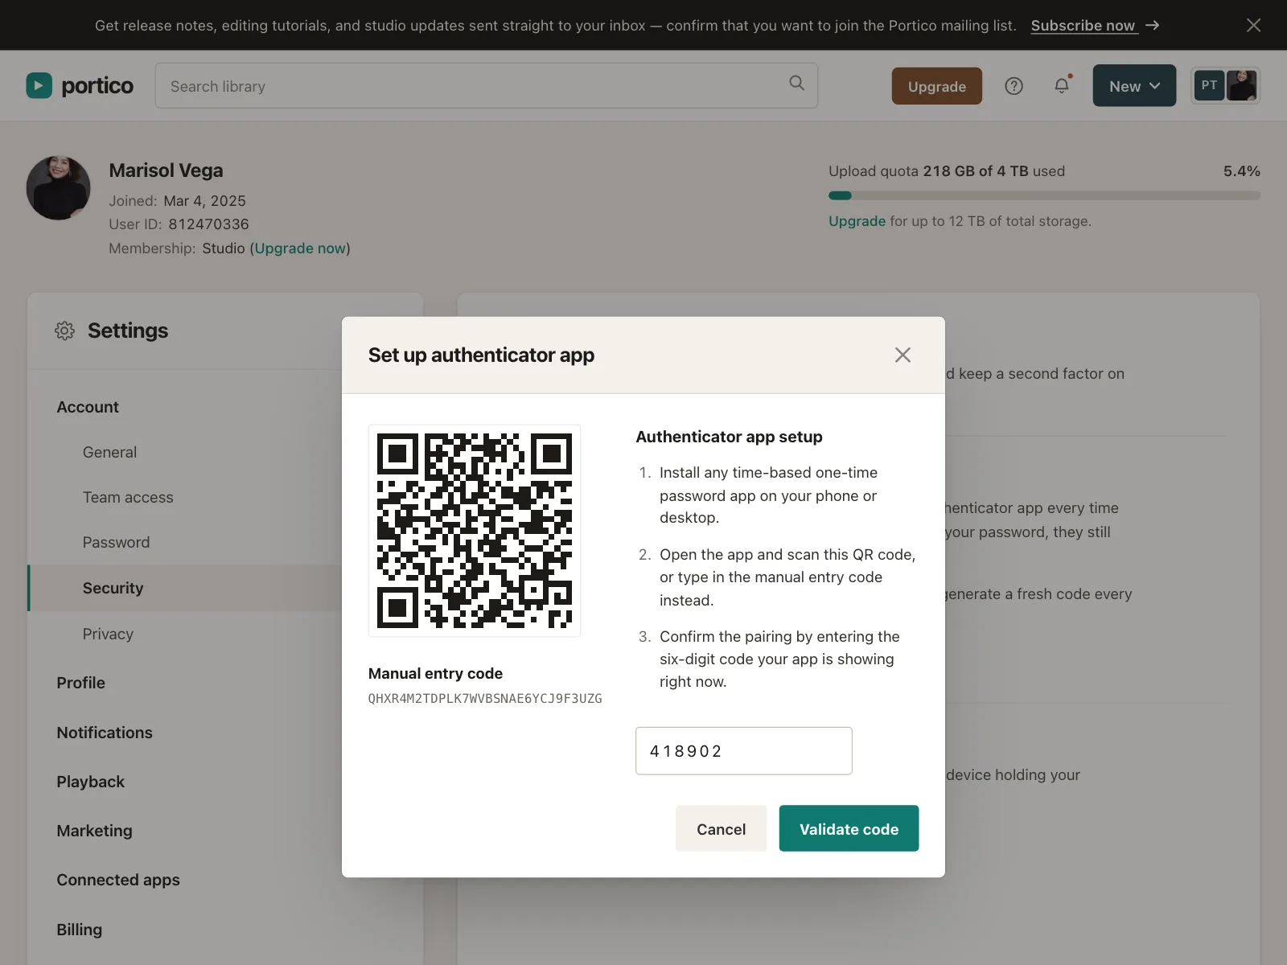The width and height of the screenshot is (1287, 965).
Task: Click the Upgrade now membership link
Action: point(300,248)
